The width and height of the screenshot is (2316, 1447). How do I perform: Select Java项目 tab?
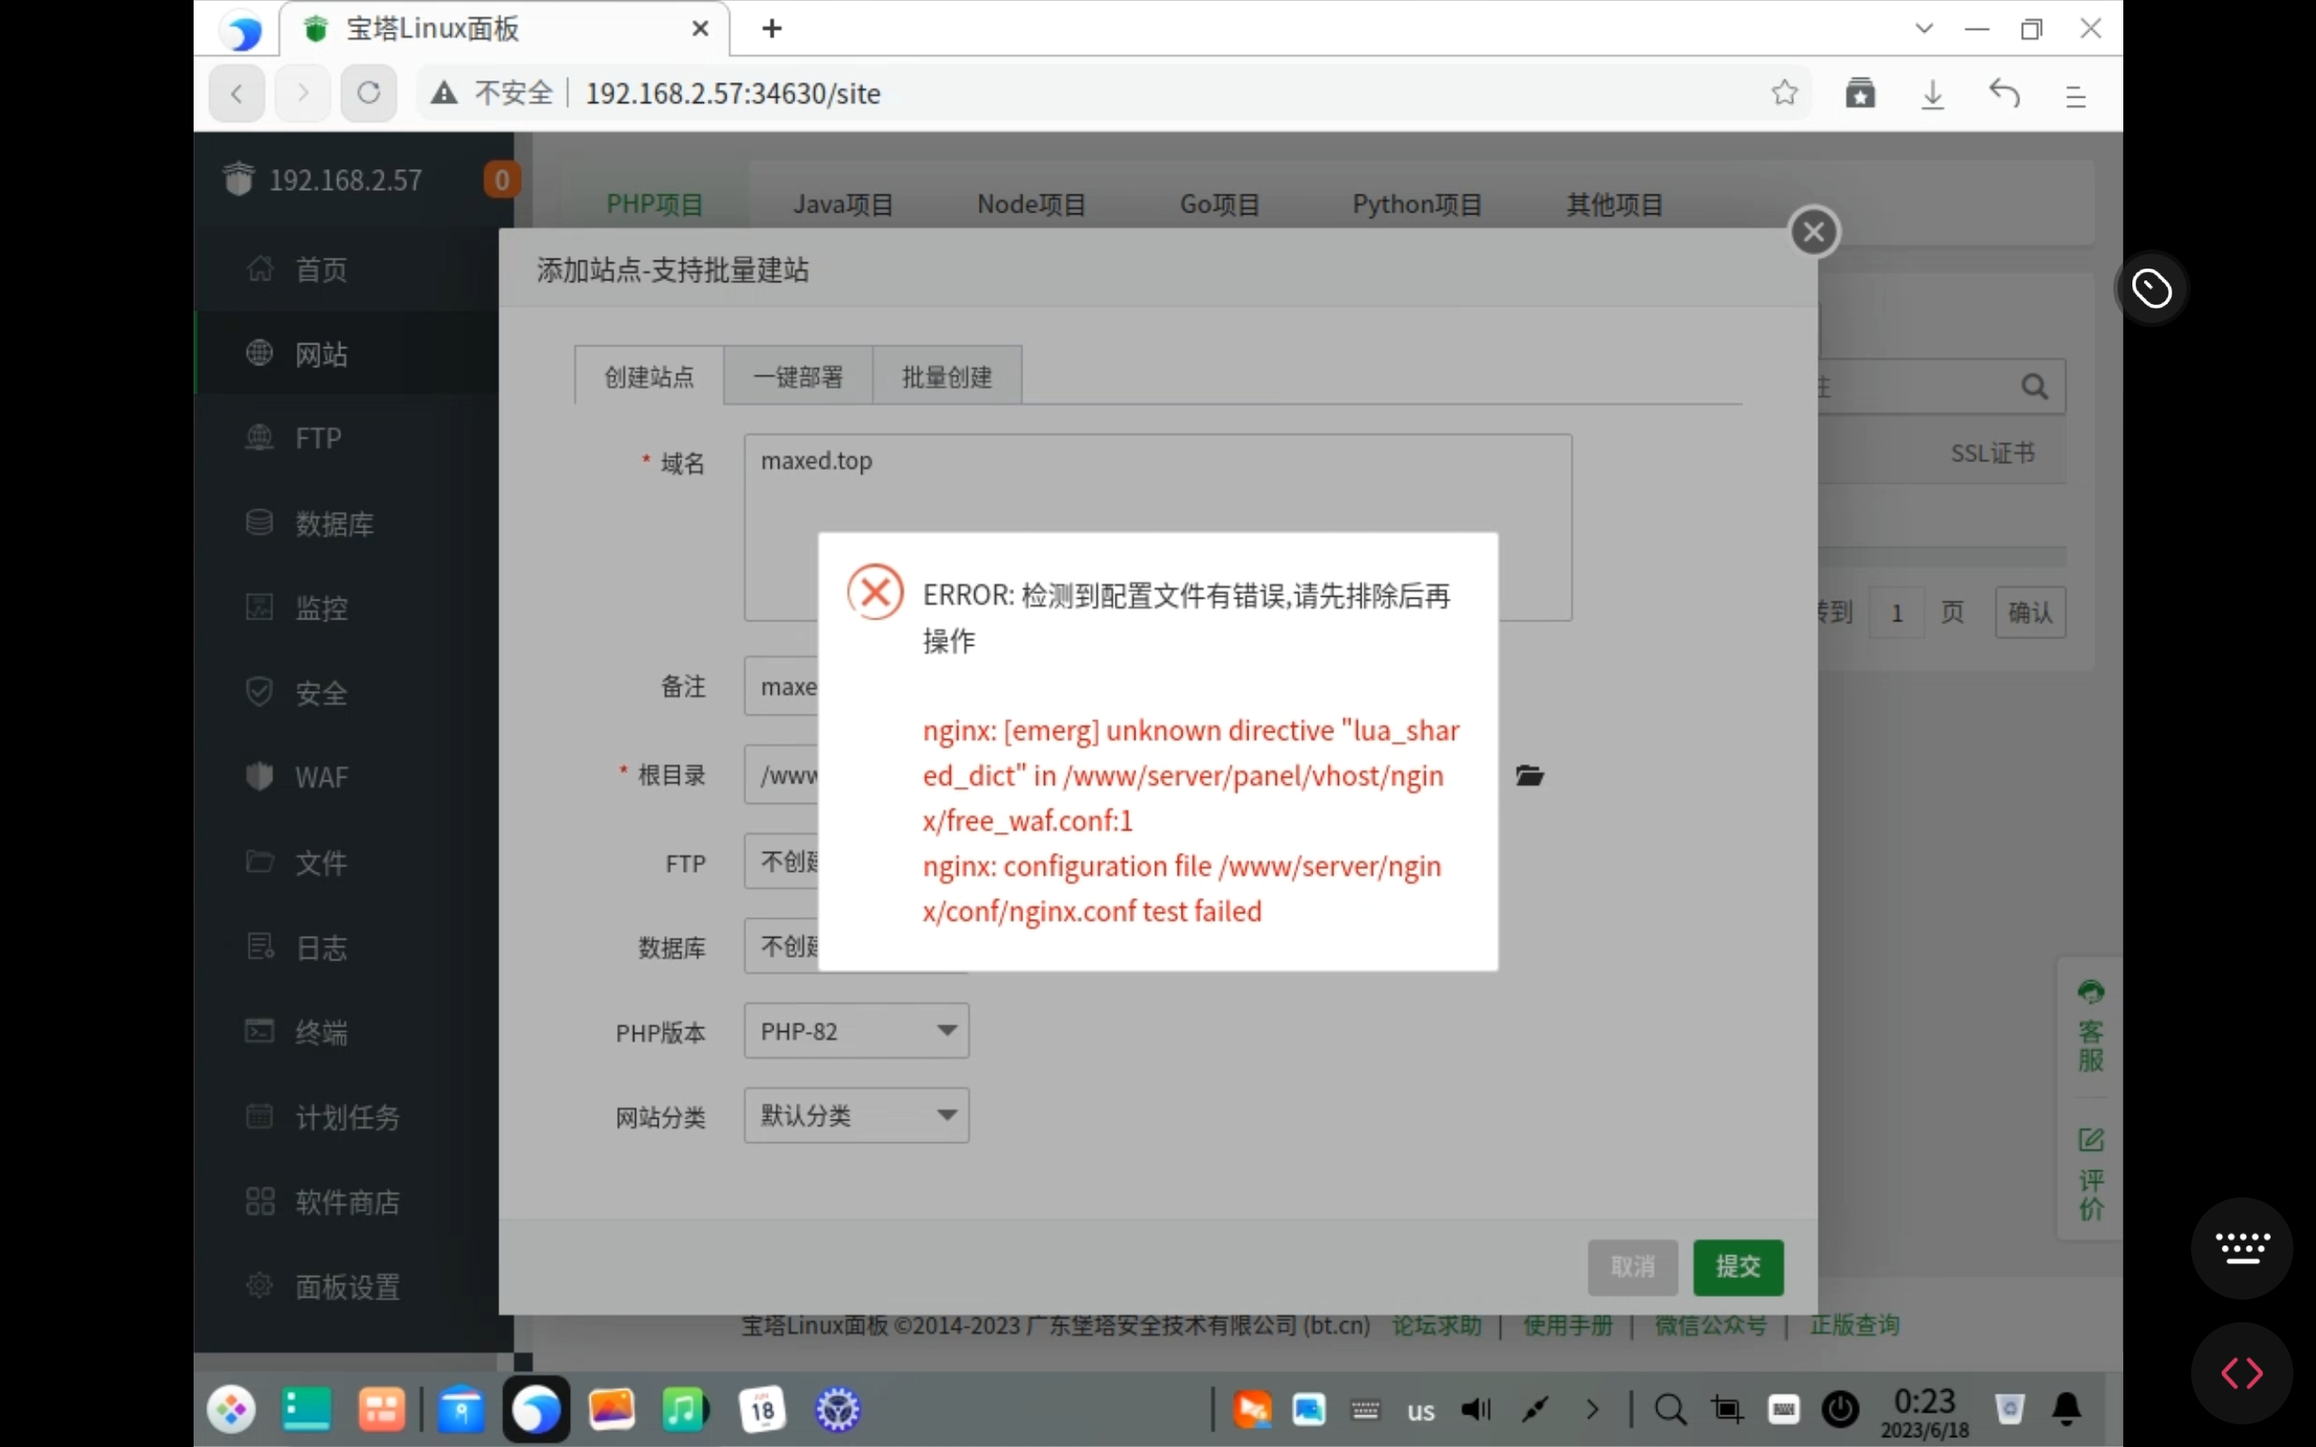(x=843, y=203)
